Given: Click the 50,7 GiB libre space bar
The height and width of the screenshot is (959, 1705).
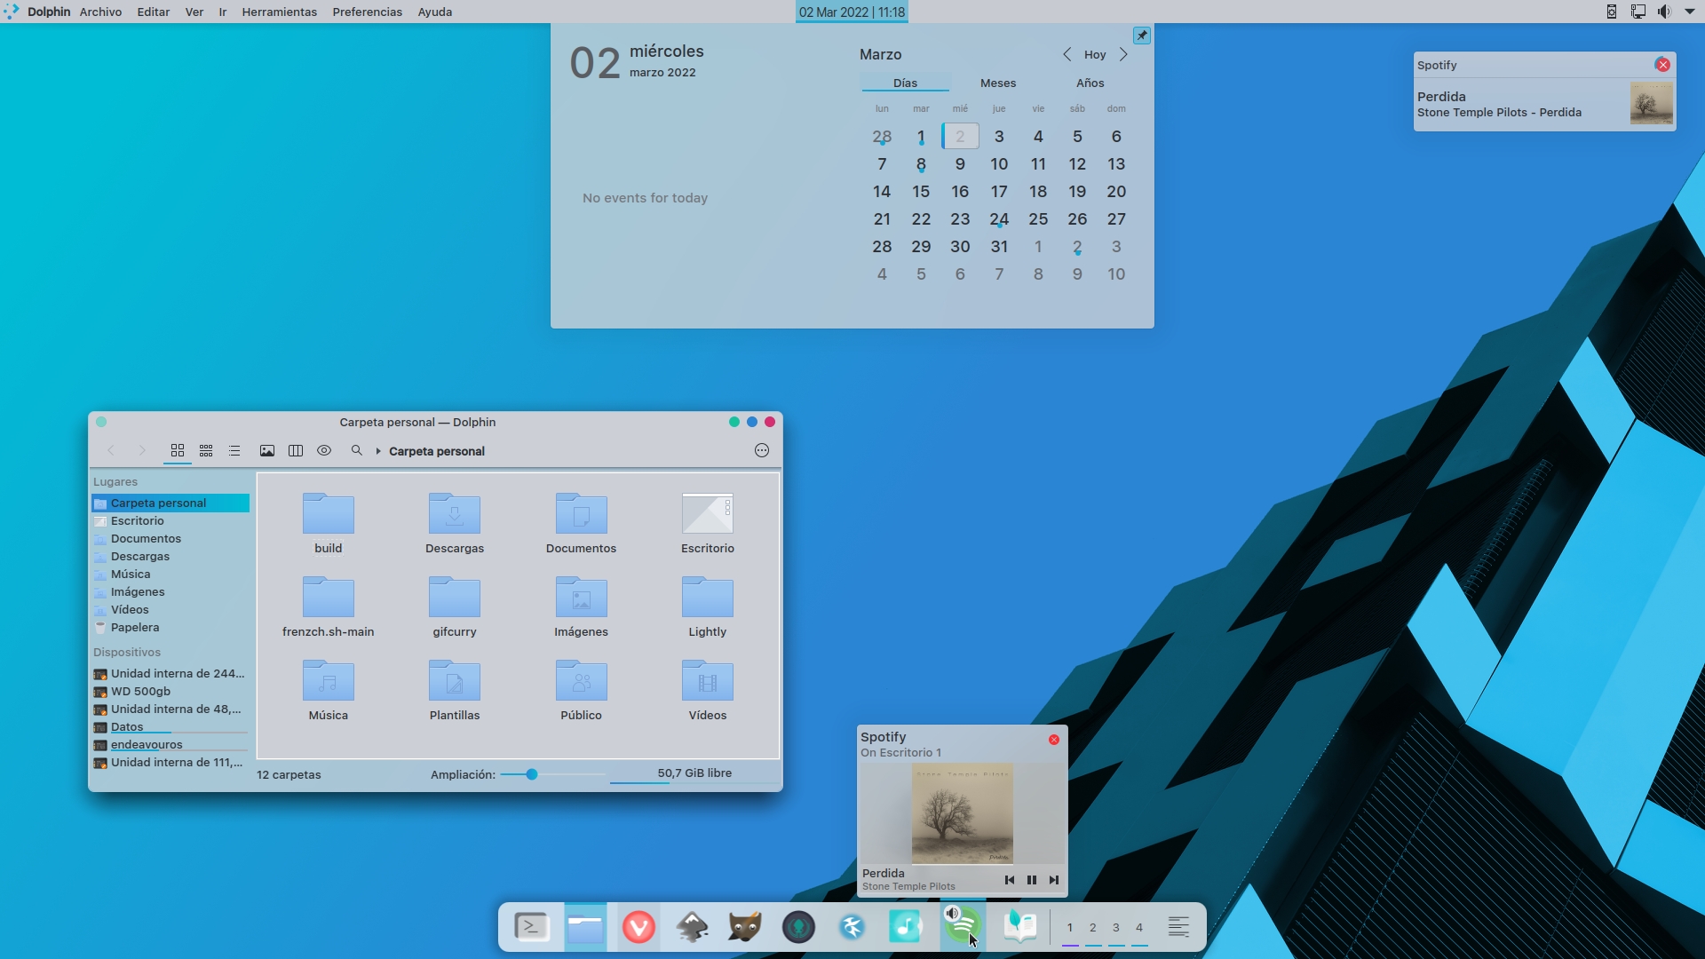Looking at the screenshot, I should click(694, 774).
